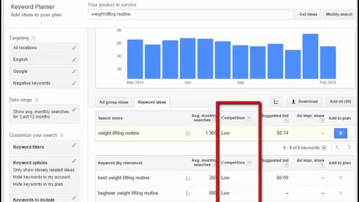Open Competition help in Search terms table
Viewport: 359px width, 202px height.
point(249,118)
